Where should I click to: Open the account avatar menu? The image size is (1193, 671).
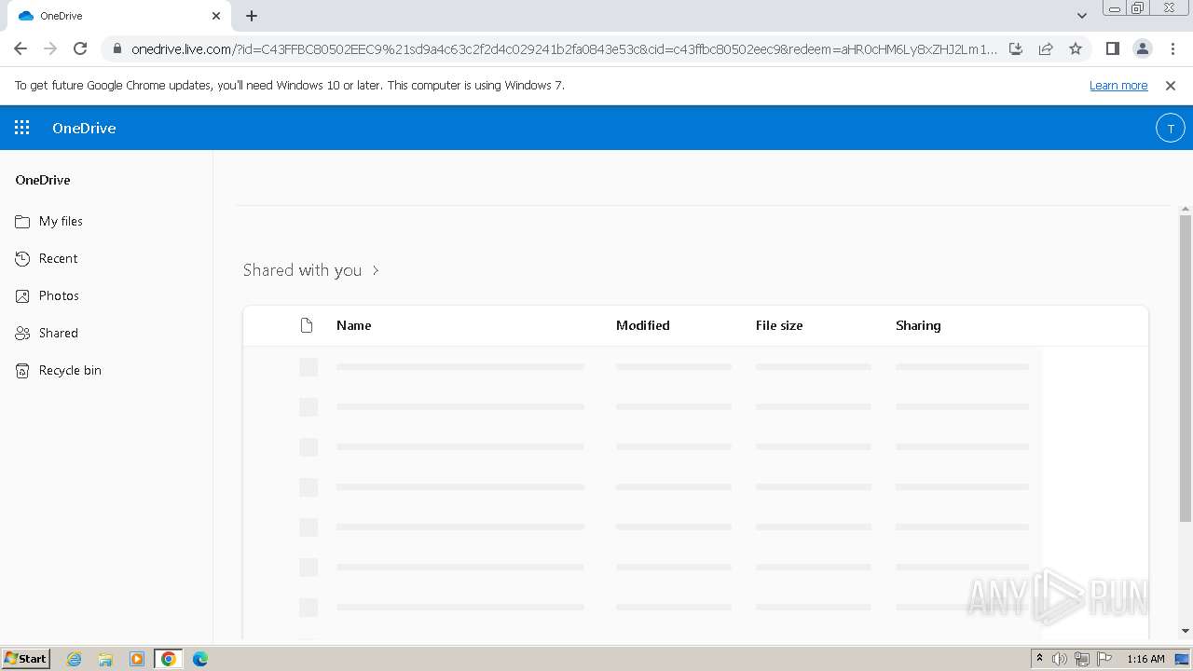1170,128
